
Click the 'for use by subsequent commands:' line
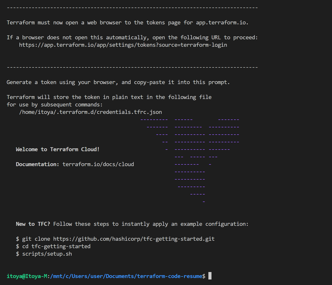[55, 105]
